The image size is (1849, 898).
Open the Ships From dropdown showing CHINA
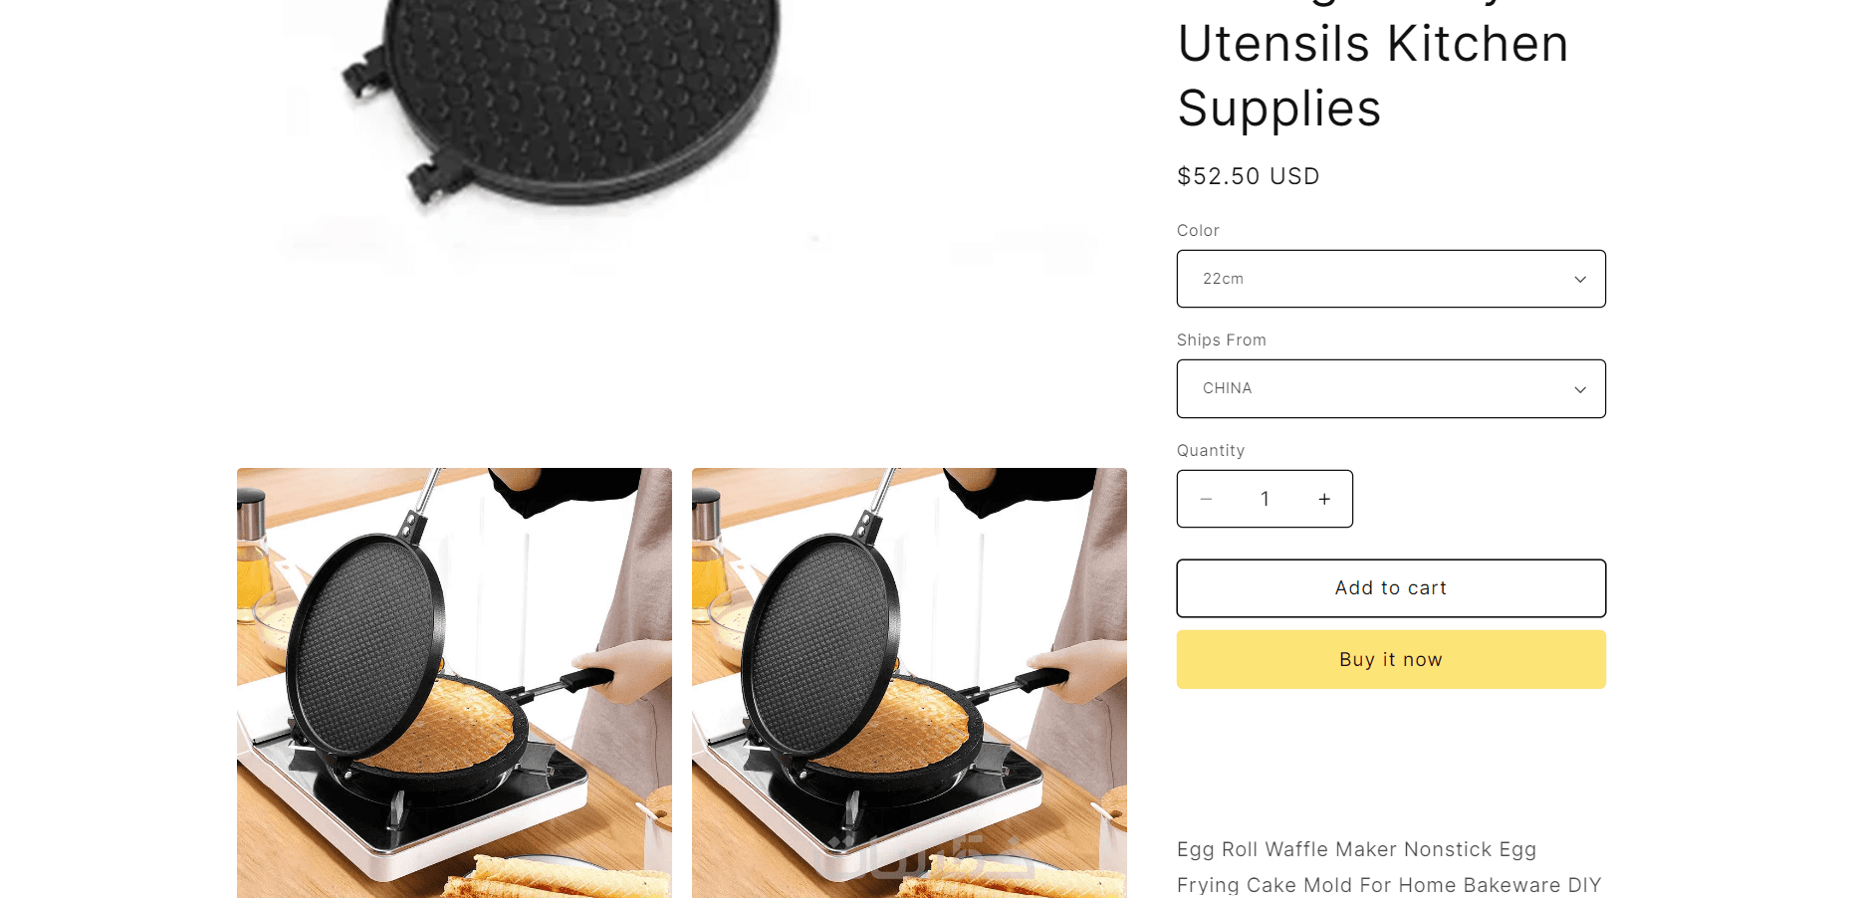[1391, 388]
